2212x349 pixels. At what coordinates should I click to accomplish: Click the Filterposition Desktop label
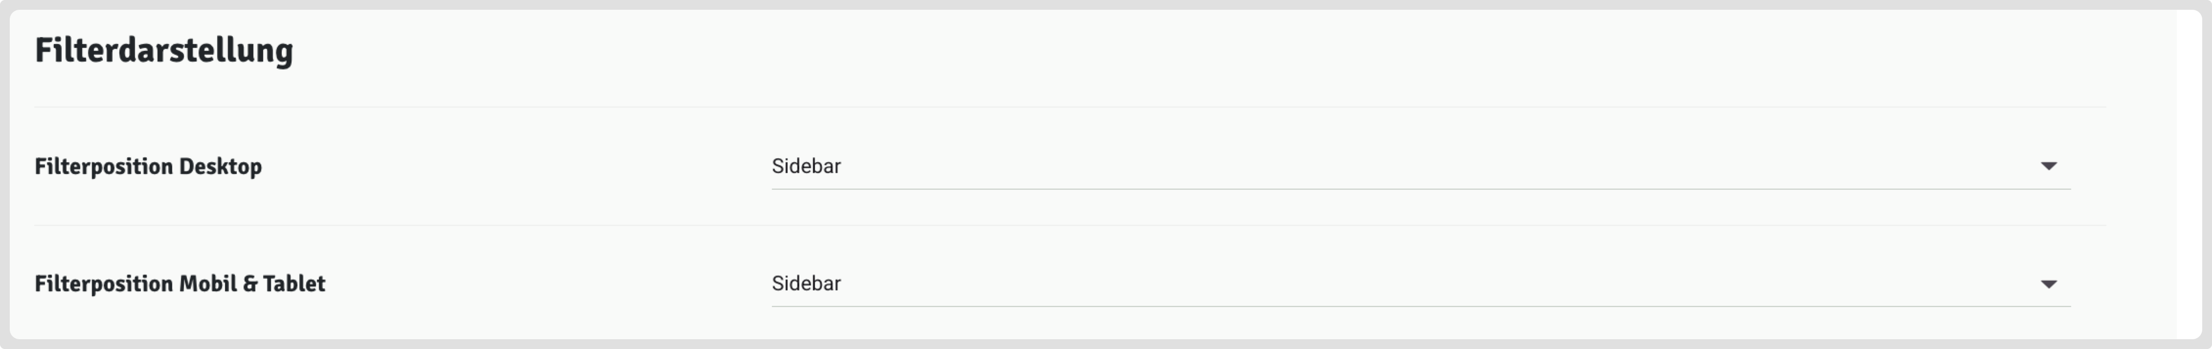pyautogui.click(x=148, y=166)
